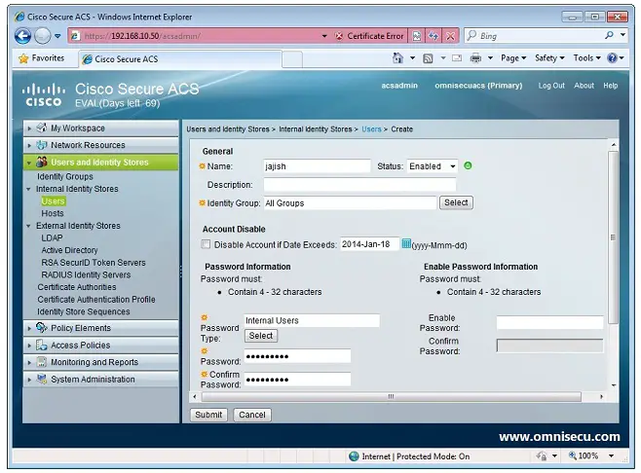
Task: Open the zoom level 100% dropdown
Action: coord(611,455)
